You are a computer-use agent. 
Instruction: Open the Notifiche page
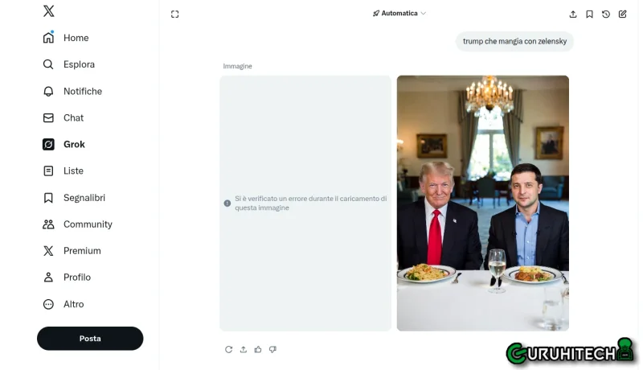pyautogui.click(x=82, y=91)
